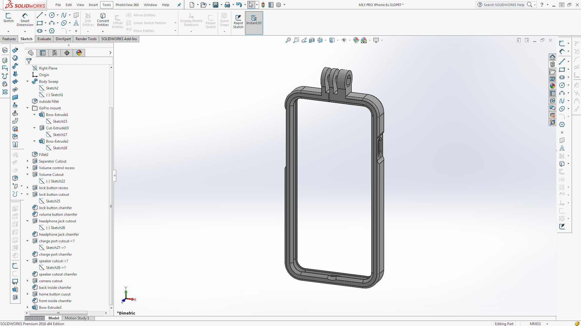Screen dimensions: 581x326
Task: Open the Select cursor tool
Action: coord(251,5)
